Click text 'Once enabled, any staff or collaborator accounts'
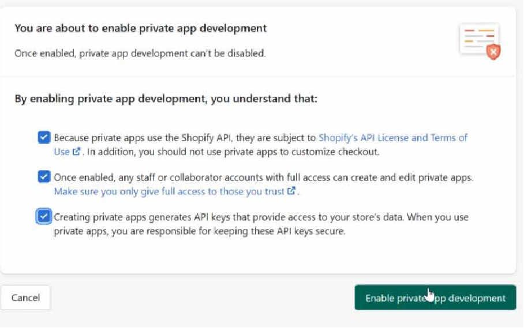Viewport: 524px width, 328px height. (x=163, y=178)
